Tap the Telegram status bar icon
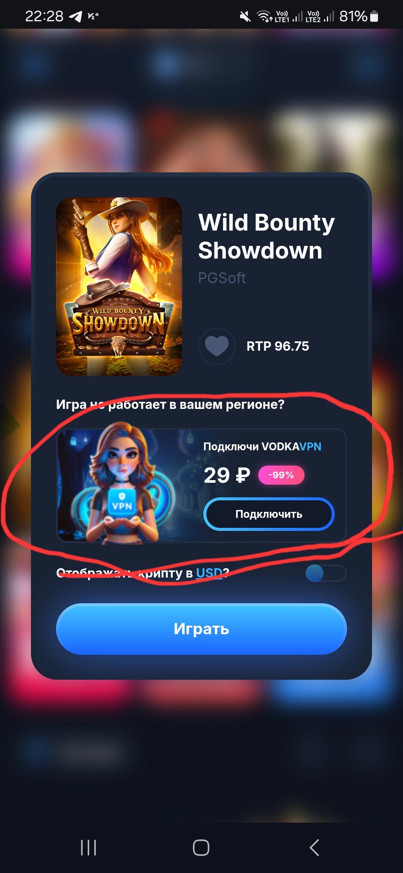 76,16
